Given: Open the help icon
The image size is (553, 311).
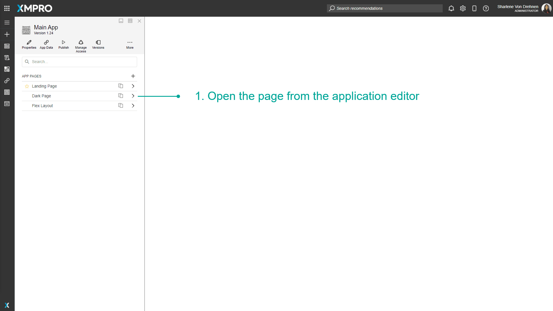Looking at the screenshot, I should 486,8.
